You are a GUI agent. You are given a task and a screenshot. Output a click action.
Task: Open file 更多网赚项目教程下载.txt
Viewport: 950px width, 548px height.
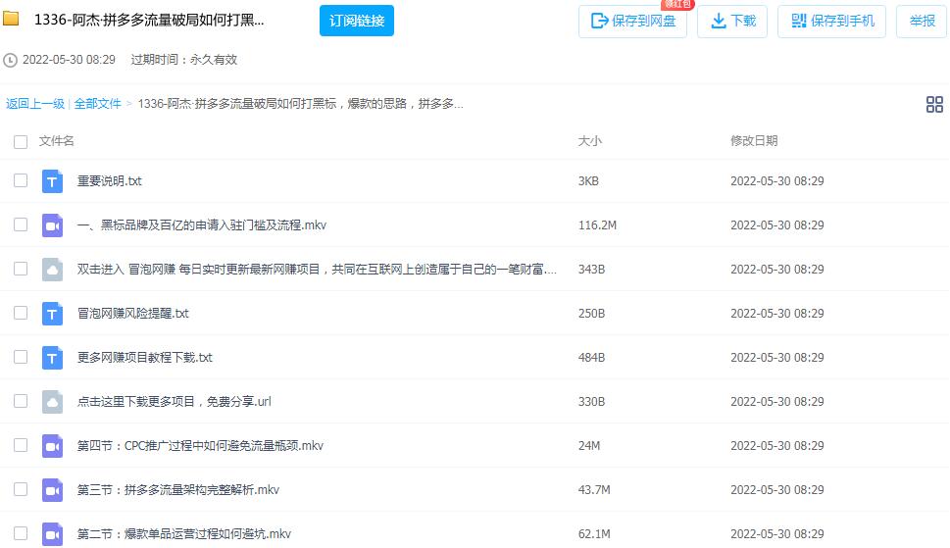tap(145, 358)
